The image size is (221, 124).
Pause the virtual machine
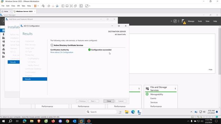[35, 6]
